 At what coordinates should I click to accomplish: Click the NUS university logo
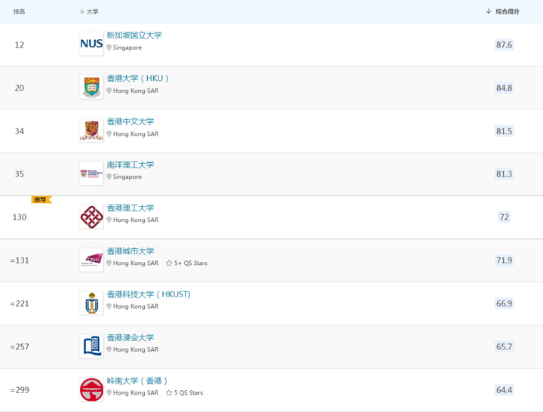91,44
